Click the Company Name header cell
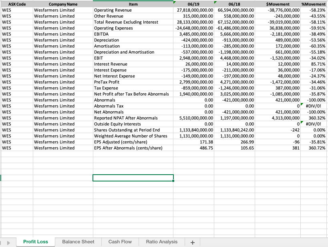This screenshot has height=247, width=328. point(63,4)
